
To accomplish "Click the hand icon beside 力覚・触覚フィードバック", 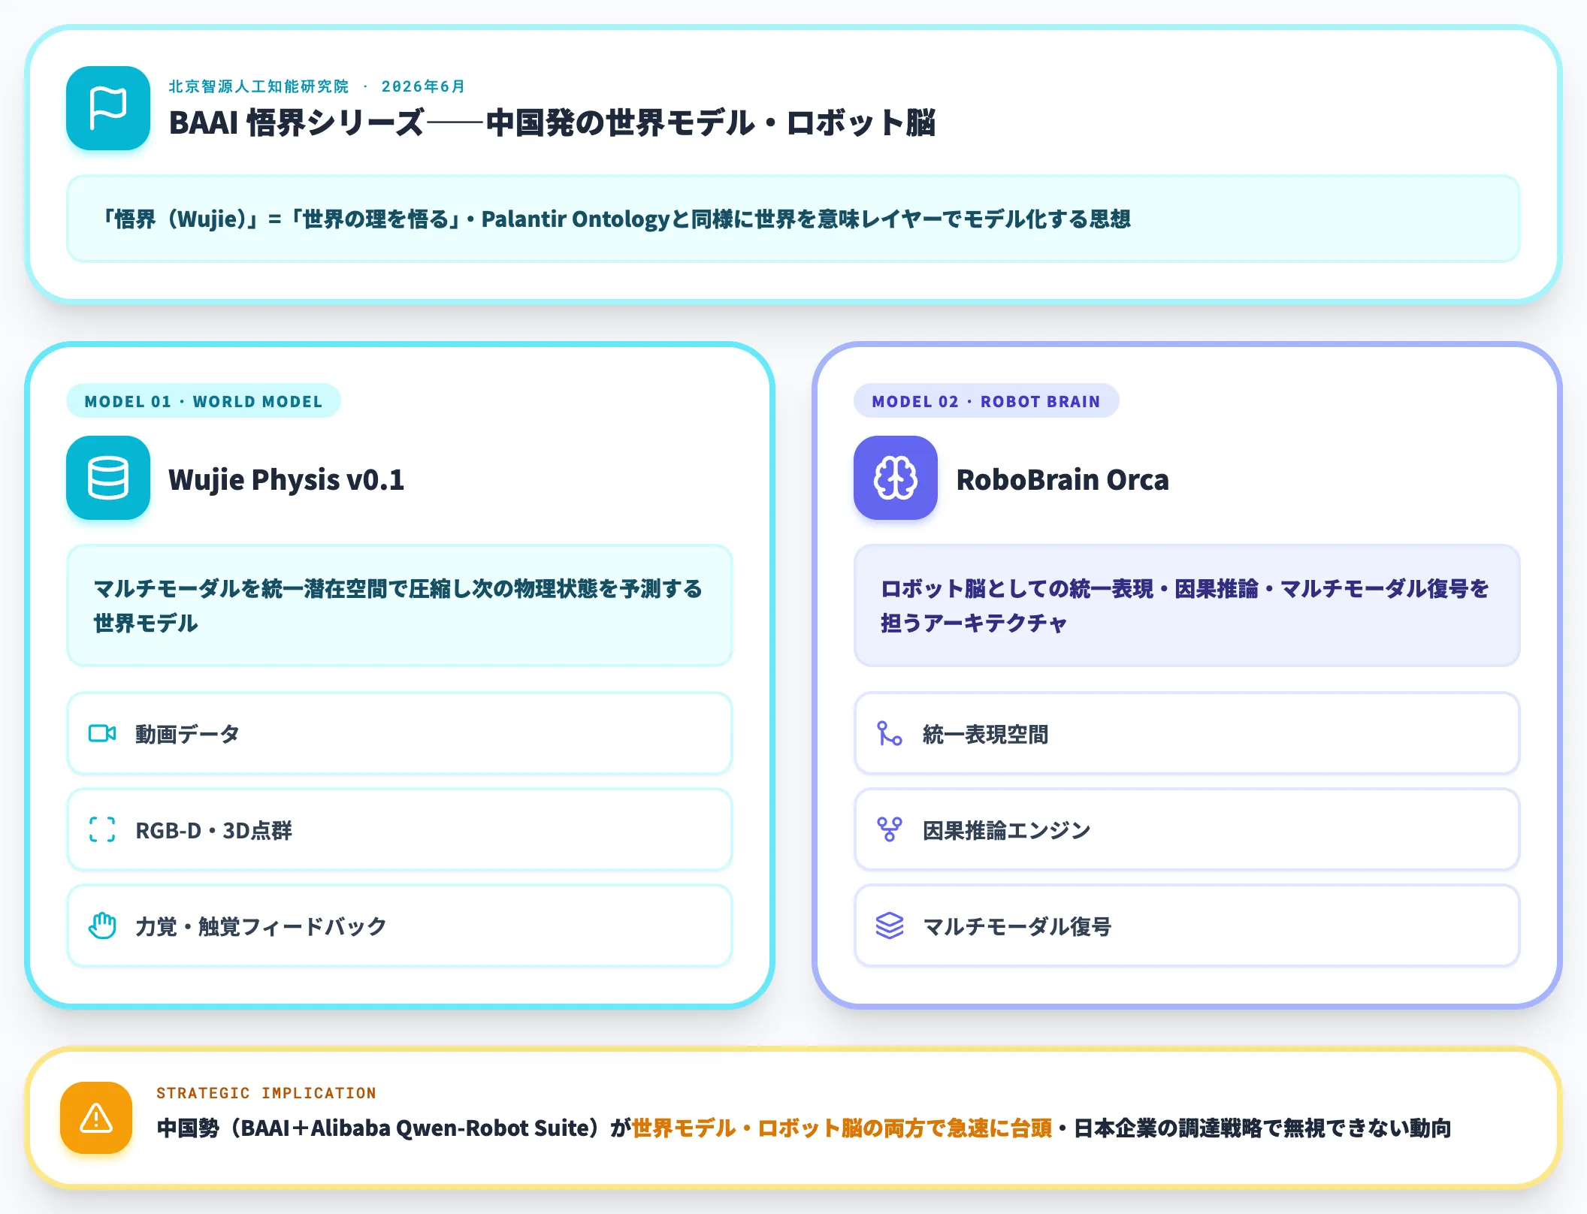I will tap(102, 926).
